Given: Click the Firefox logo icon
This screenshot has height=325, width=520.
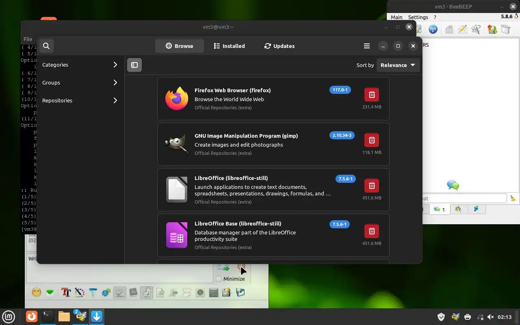Looking at the screenshot, I should tap(177, 99).
